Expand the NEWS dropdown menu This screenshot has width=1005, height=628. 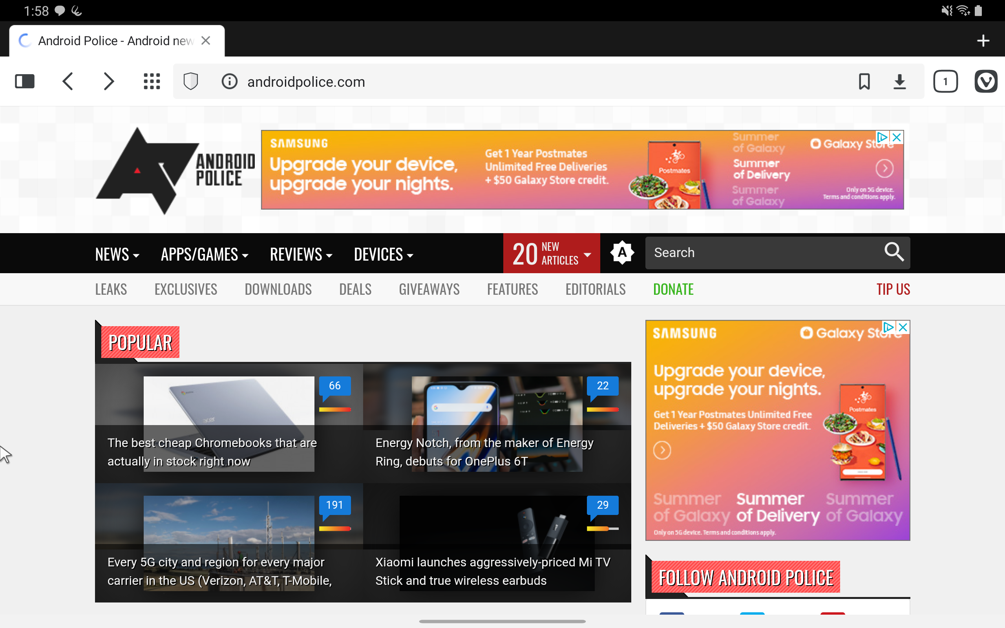click(117, 254)
